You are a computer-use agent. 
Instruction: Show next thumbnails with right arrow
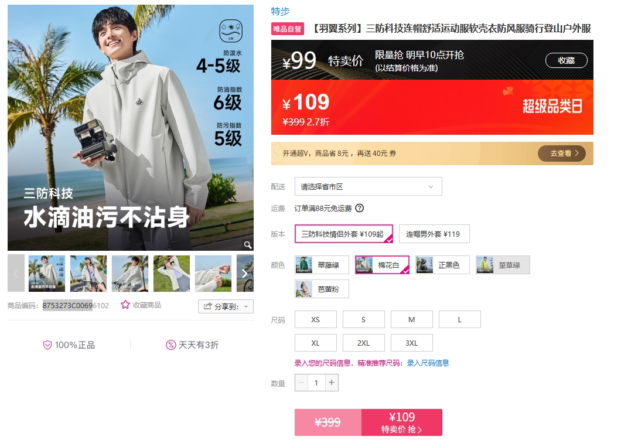coord(245,273)
